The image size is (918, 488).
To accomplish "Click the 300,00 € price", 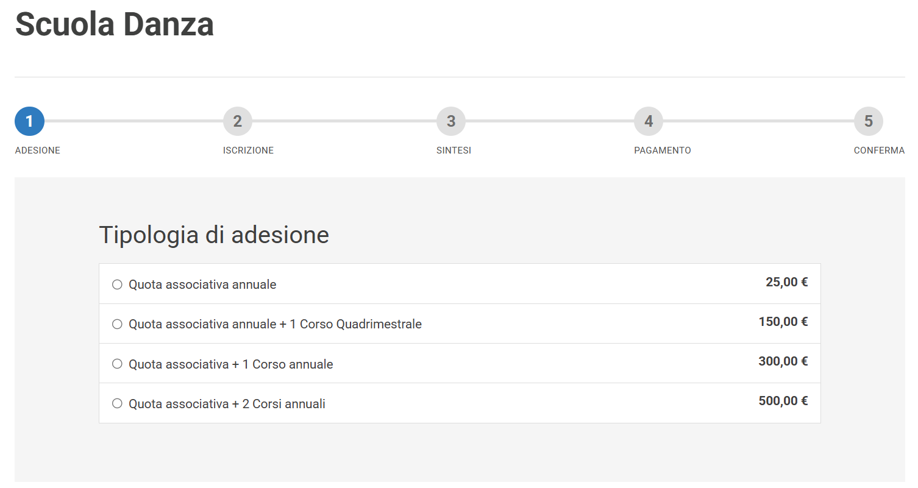I will point(783,361).
